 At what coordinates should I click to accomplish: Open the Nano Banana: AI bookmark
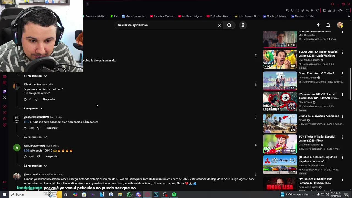[x=247, y=16]
